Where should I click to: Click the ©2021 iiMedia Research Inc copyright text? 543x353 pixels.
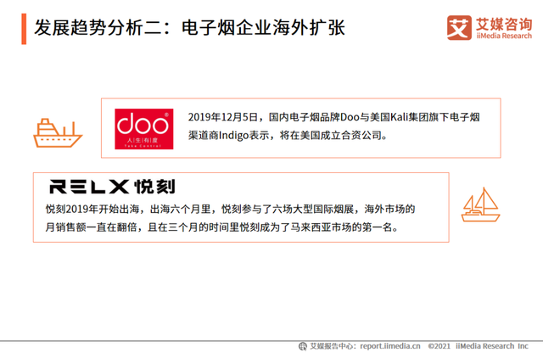pyautogui.click(x=479, y=345)
